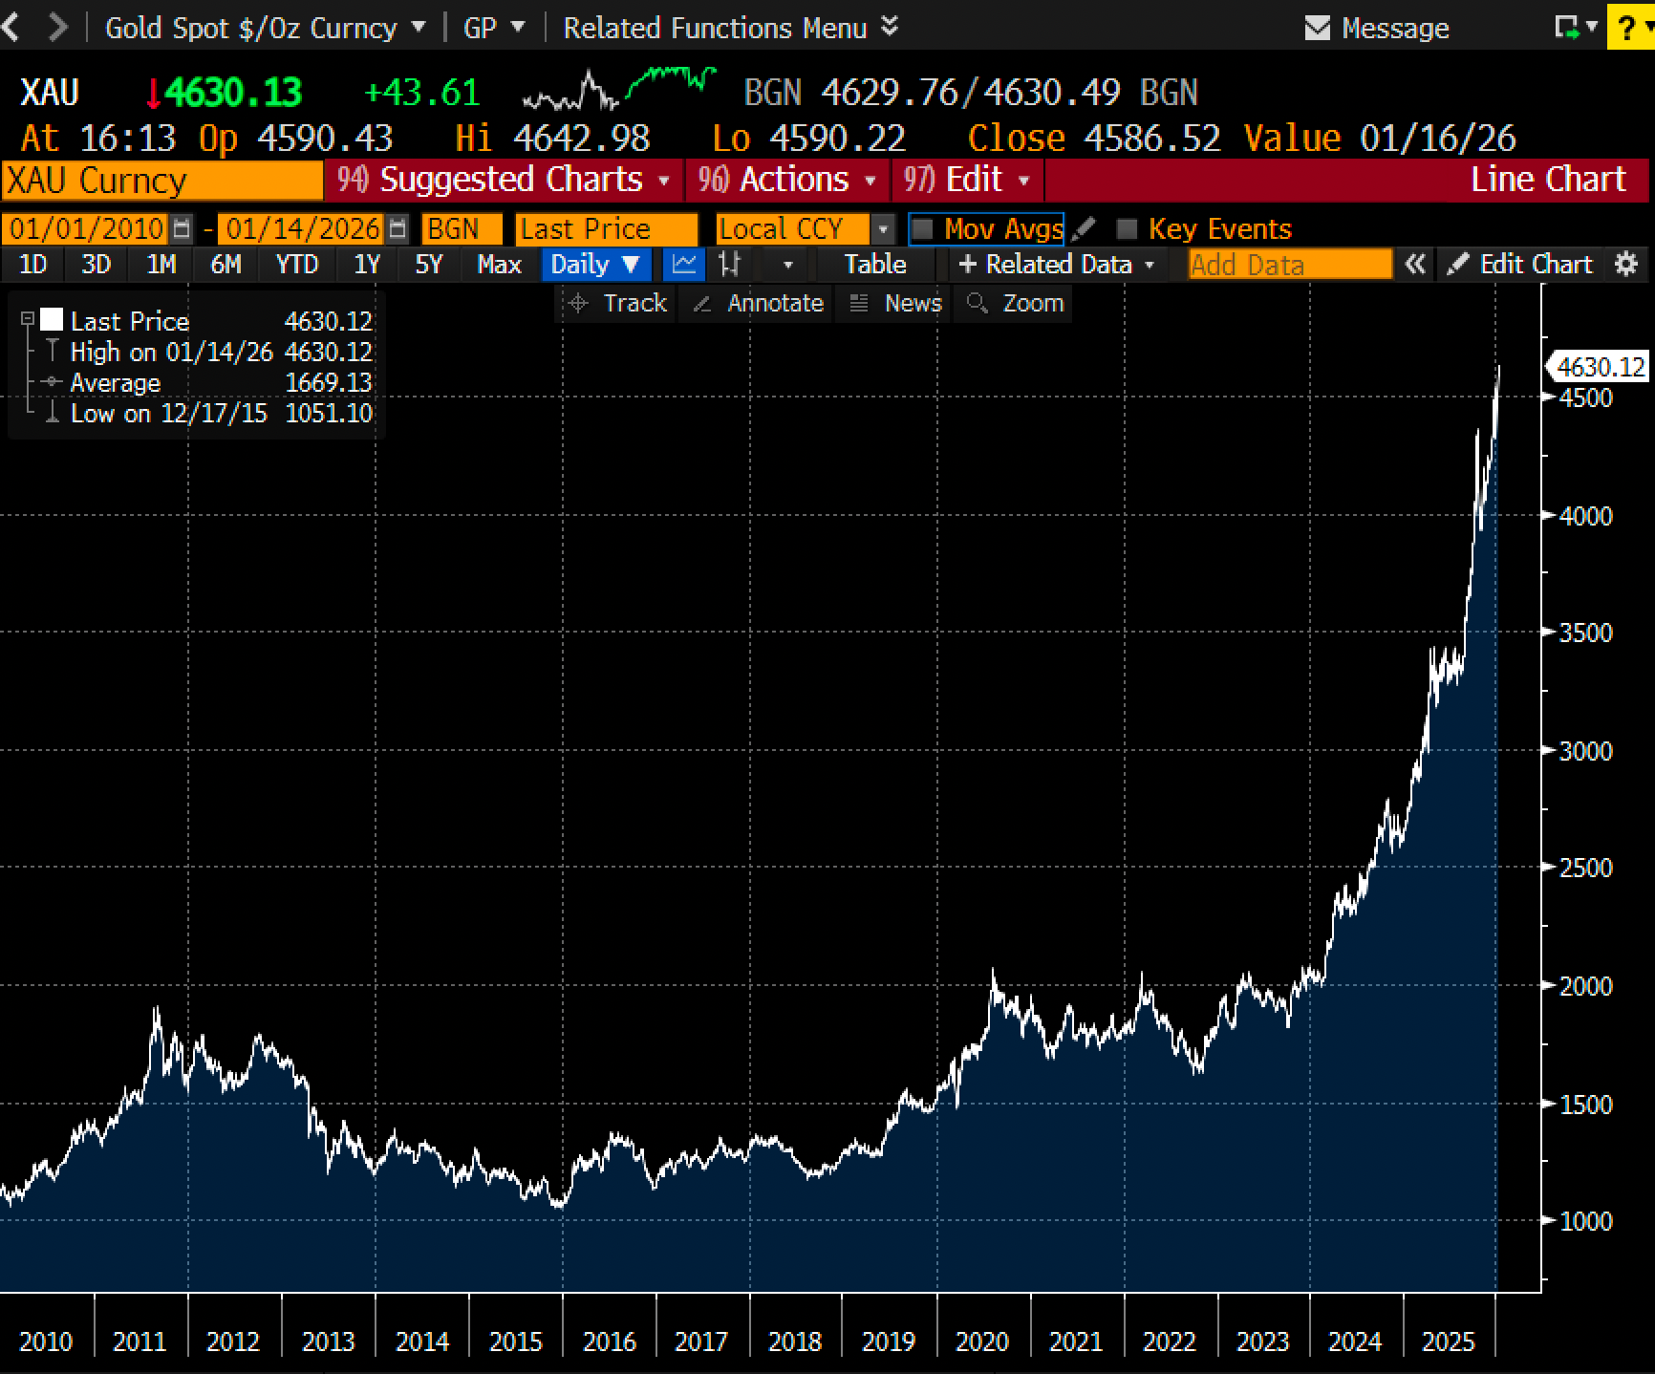Screen dimensions: 1655x1374
Task: Open the Local CCY dropdown
Action: pos(881,228)
